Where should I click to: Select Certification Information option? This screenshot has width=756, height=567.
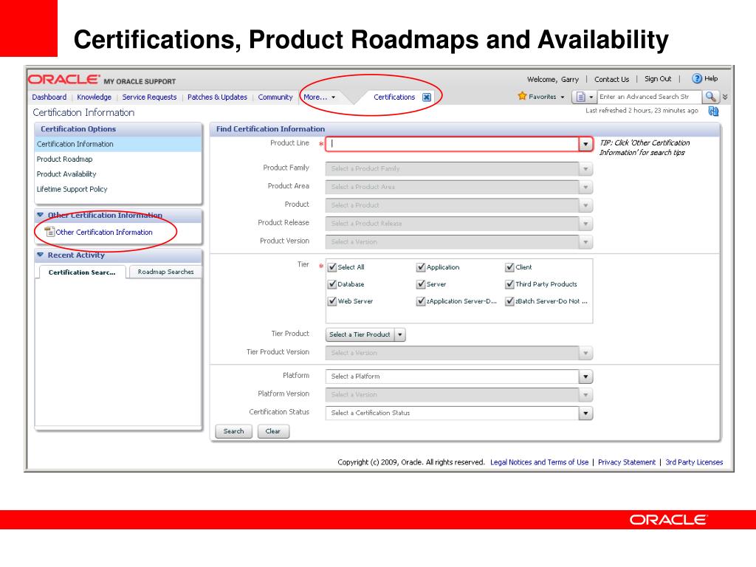[118, 144]
